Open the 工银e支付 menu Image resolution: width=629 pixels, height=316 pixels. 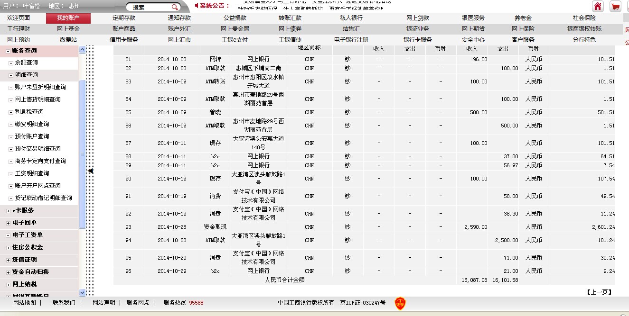235,40
